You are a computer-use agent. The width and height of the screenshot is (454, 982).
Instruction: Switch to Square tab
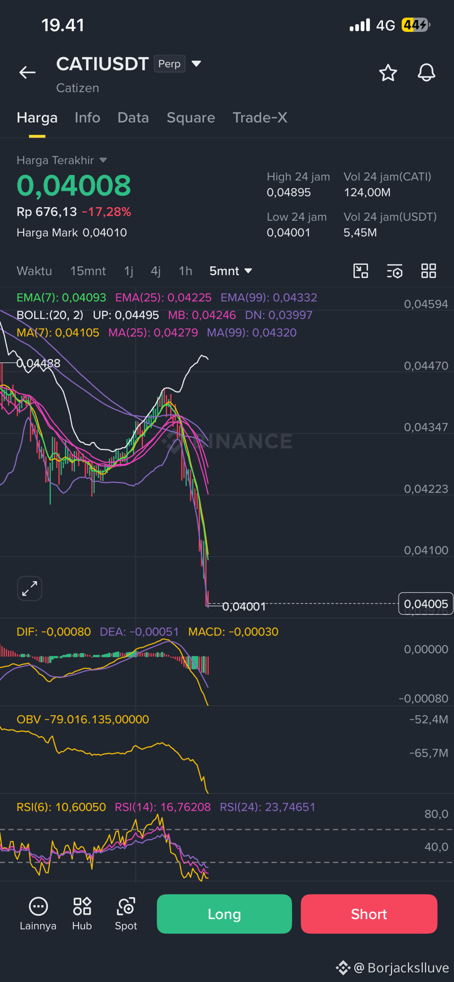pos(191,118)
